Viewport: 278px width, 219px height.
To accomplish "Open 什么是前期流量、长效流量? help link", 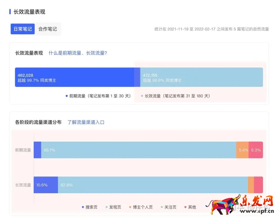I will 78,53.
